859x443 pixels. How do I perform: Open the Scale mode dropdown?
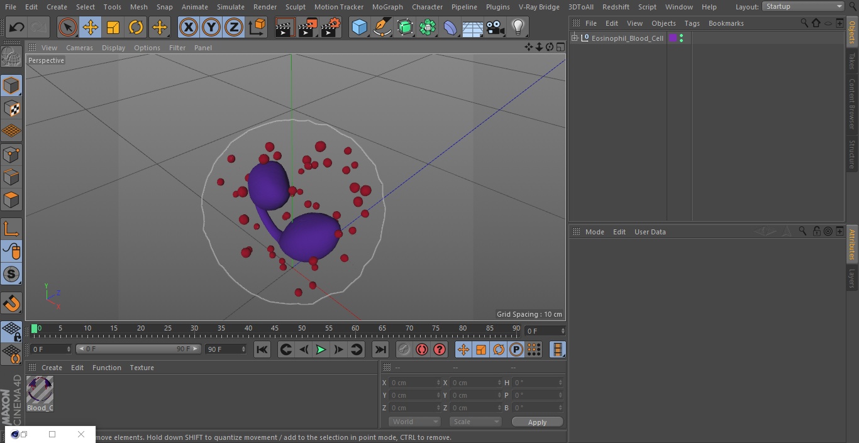click(475, 422)
